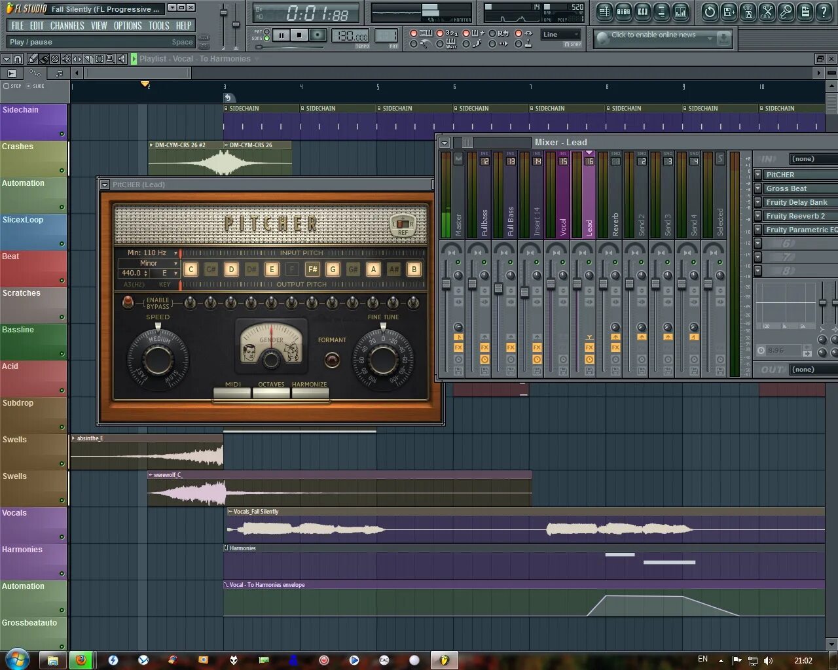Open the mixer window button

tap(681, 11)
